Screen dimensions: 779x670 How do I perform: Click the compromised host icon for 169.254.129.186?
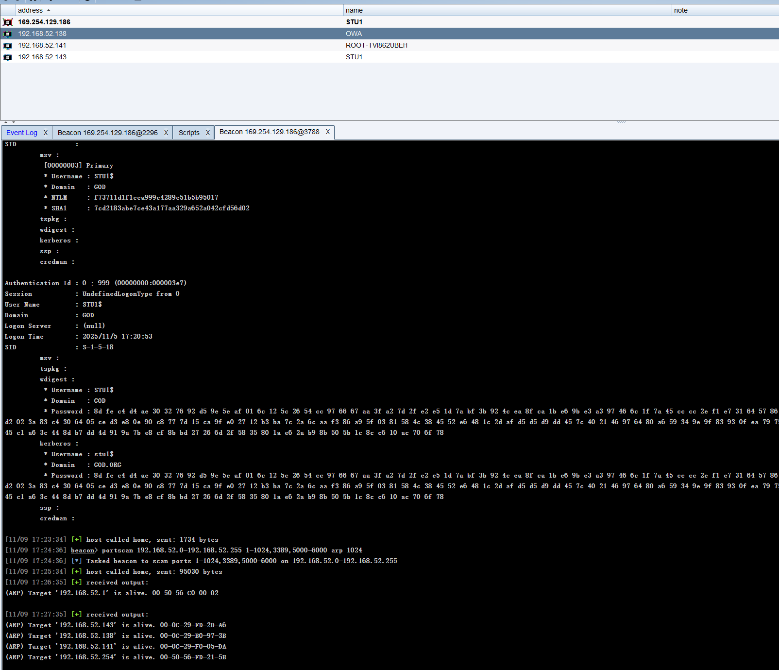pos(8,22)
